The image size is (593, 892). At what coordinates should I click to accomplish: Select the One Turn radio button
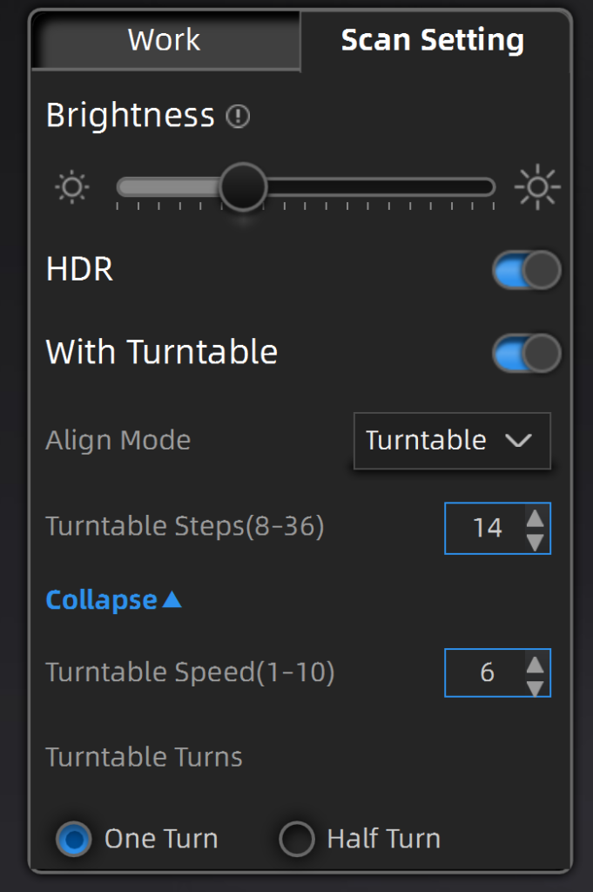(x=74, y=839)
